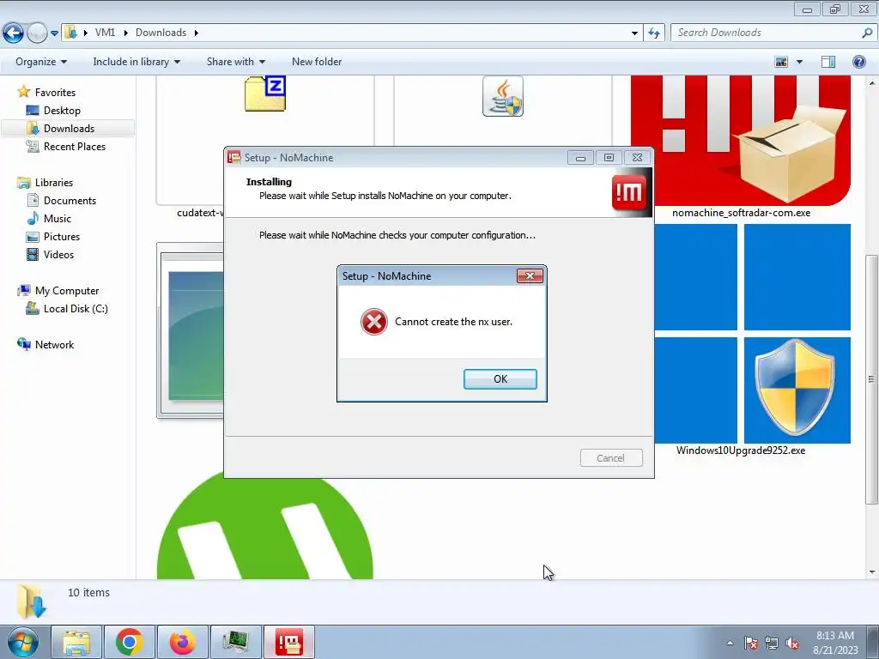Image resolution: width=879 pixels, height=659 pixels.
Task: Click the Change your view icon
Action: (781, 62)
